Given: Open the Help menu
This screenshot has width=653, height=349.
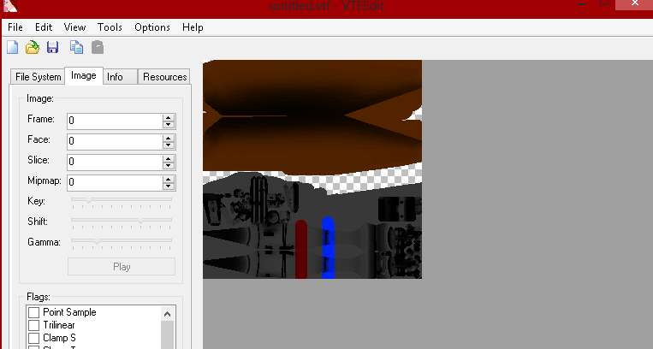Looking at the screenshot, I should click(193, 27).
